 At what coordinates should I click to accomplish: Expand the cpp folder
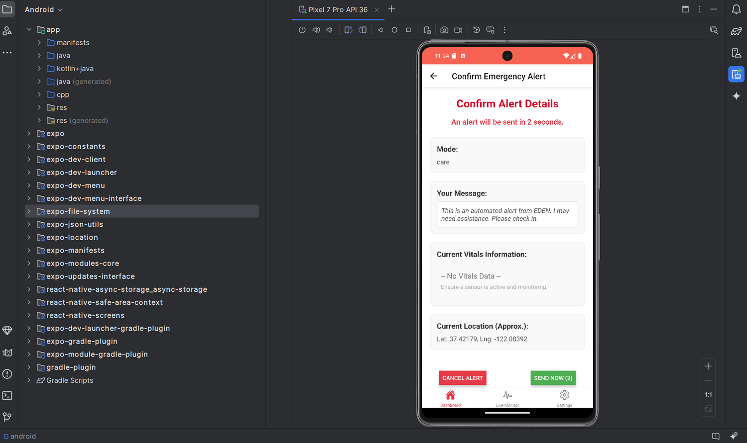pos(39,94)
